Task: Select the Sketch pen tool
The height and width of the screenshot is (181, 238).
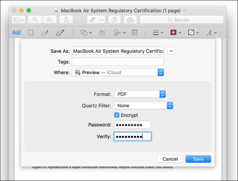Action: click(x=45, y=32)
